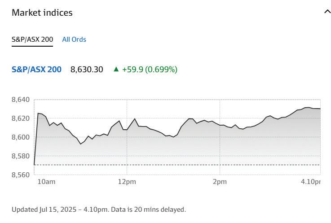Click the Market indices heading
Screen dimensions: 331x223
click(42, 13)
